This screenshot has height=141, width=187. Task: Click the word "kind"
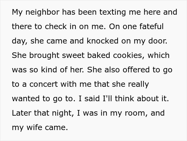(48, 70)
